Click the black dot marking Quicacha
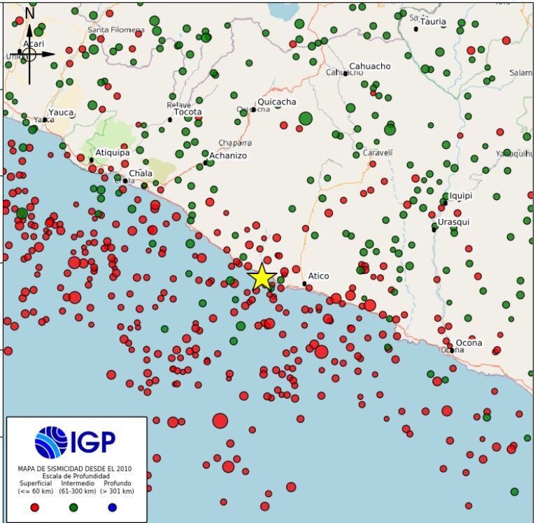The height and width of the screenshot is (523, 535). (x=253, y=110)
